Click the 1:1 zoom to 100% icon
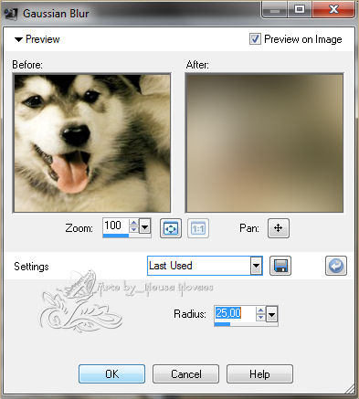This screenshot has width=359, height=399. point(198,228)
